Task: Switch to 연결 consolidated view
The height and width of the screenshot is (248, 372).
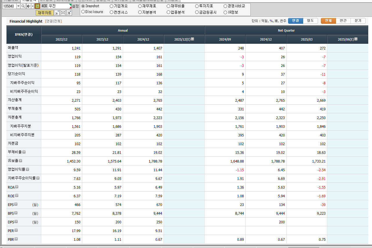Action: (296, 21)
